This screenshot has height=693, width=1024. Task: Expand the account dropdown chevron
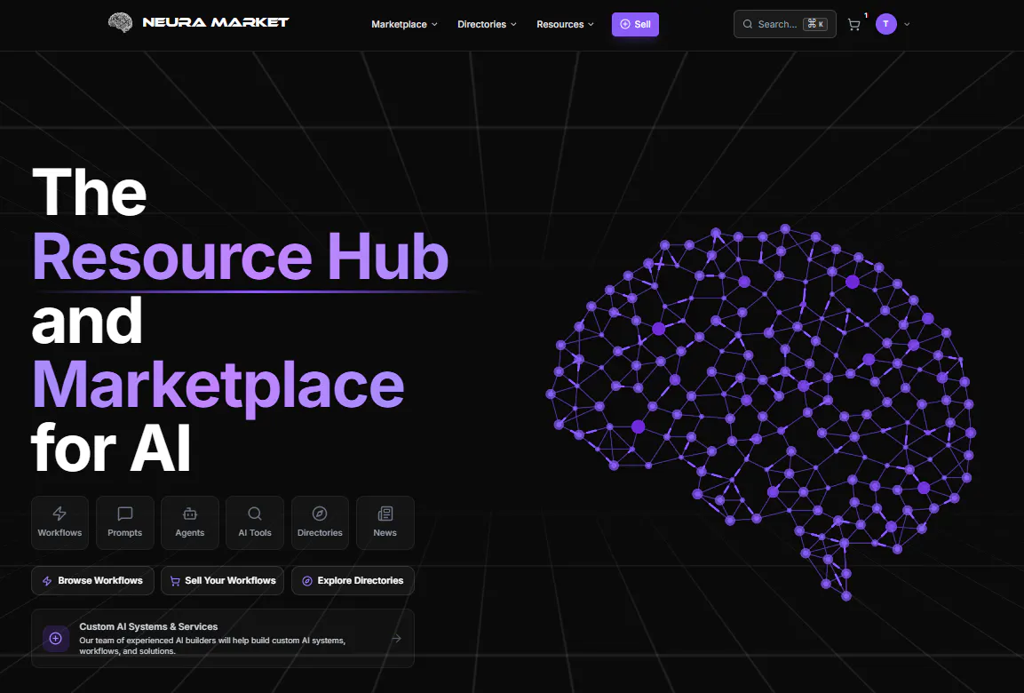(x=907, y=24)
